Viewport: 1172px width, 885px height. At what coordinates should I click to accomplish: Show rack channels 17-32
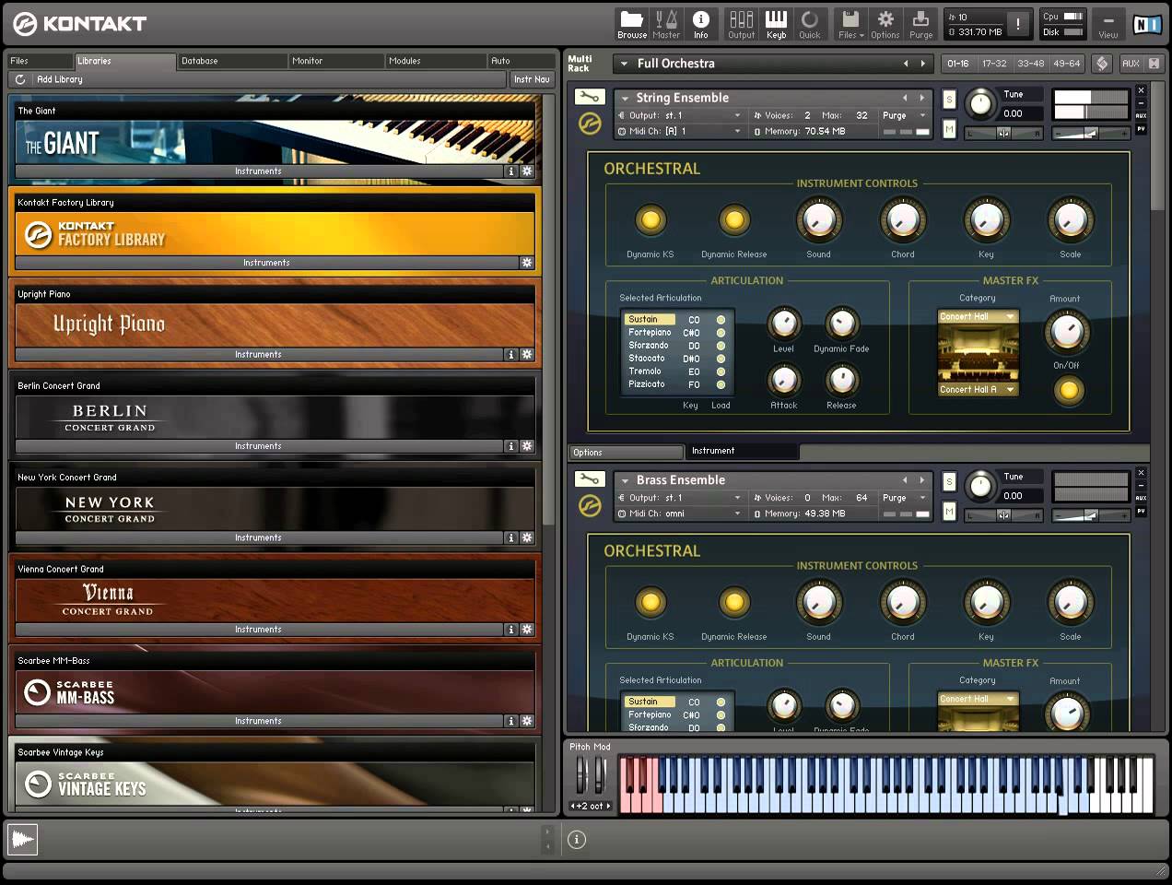[x=994, y=64]
